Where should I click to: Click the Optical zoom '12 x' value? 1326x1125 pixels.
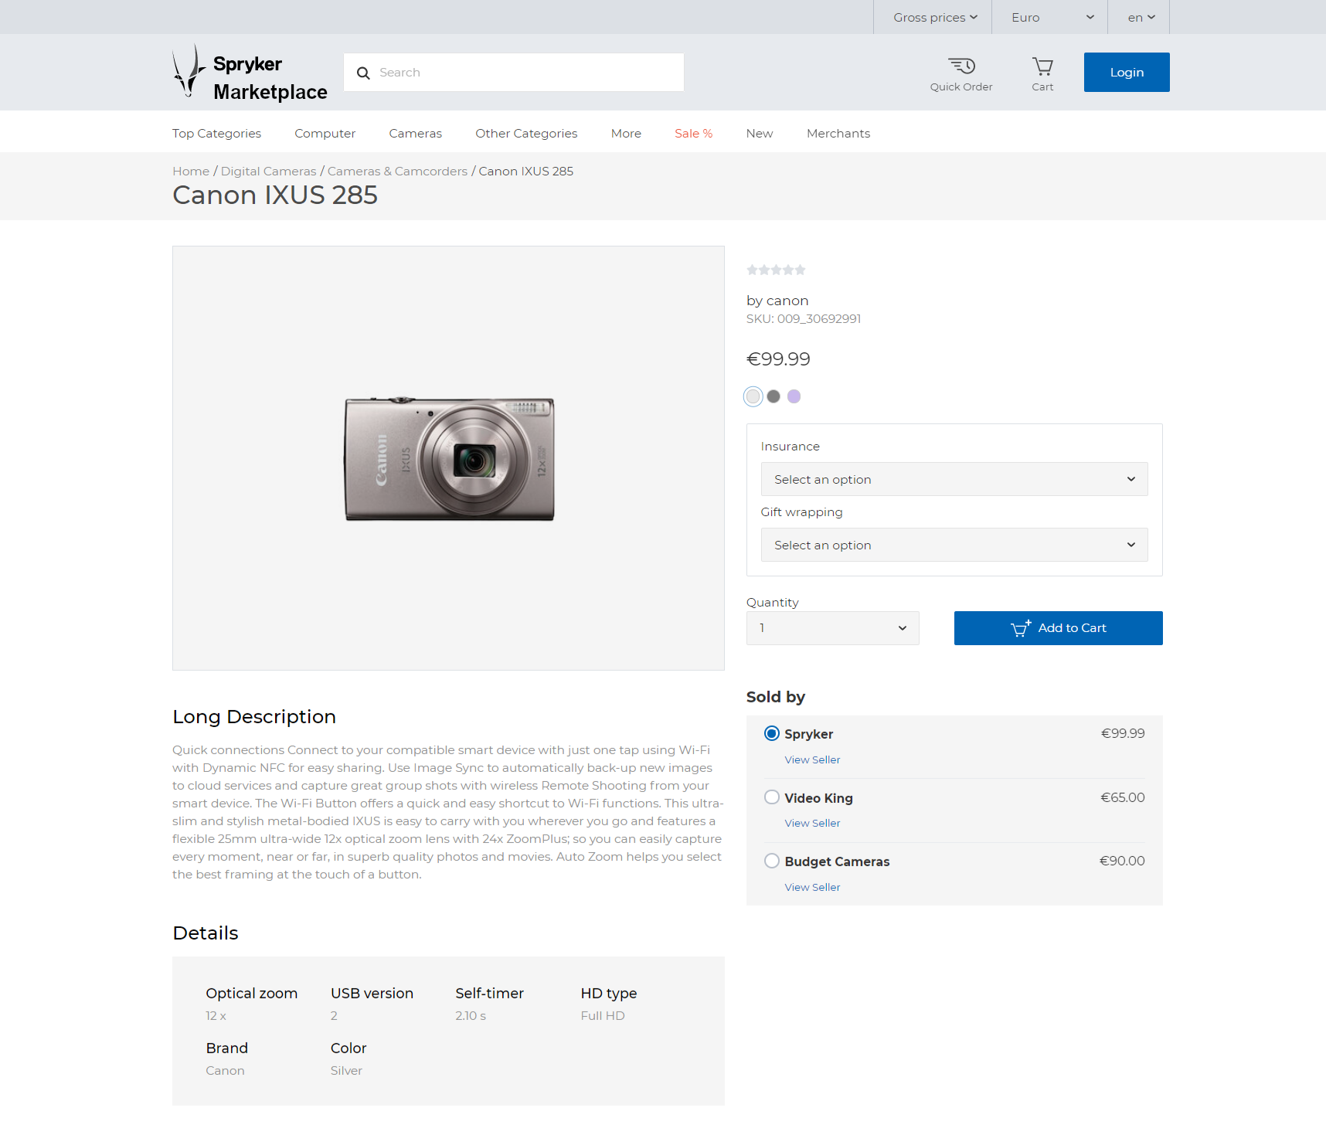tap(216, 1016)
